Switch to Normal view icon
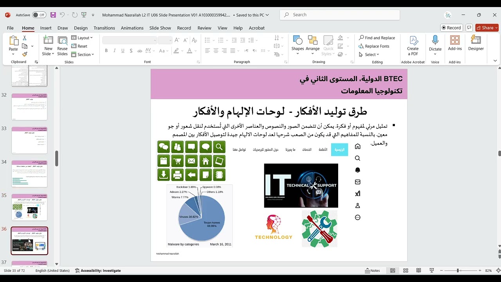The width and height of the screenshot is (501, 282). (393, 271)
